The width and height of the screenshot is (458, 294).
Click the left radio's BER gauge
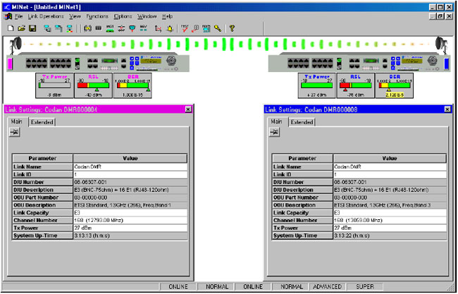point(132,85)
